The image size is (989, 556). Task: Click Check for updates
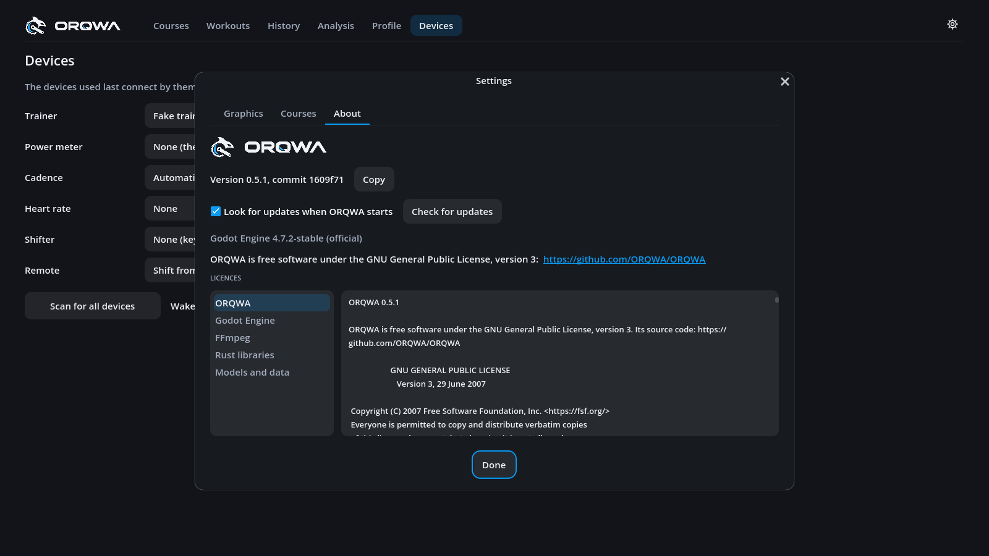point(452,212)
